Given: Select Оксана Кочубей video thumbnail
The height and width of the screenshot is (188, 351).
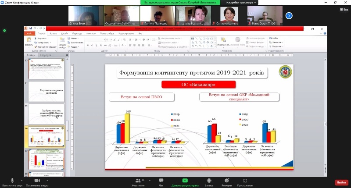Looking at the screenshot, I should click(122, 16).
